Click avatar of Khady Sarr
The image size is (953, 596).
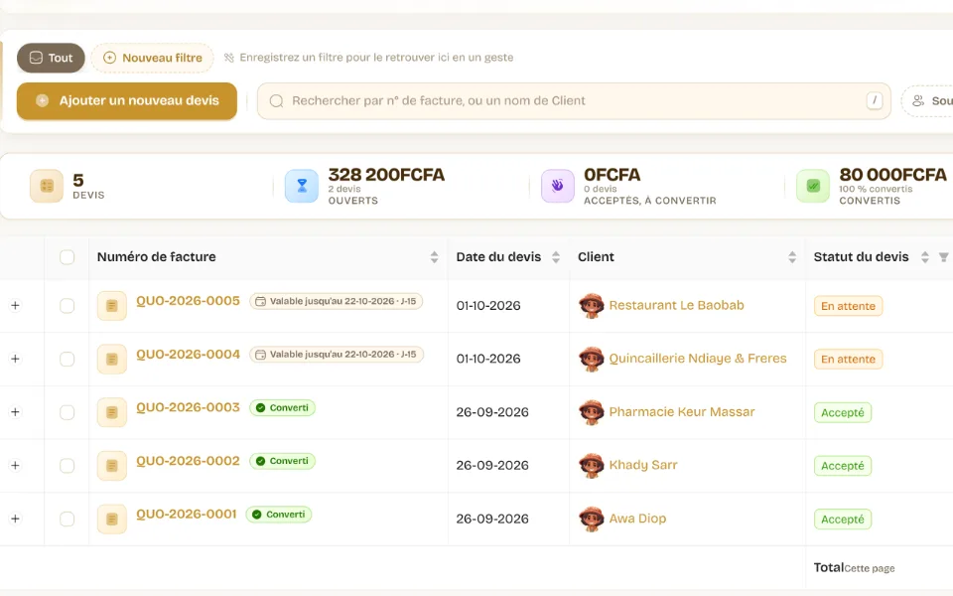592,465
